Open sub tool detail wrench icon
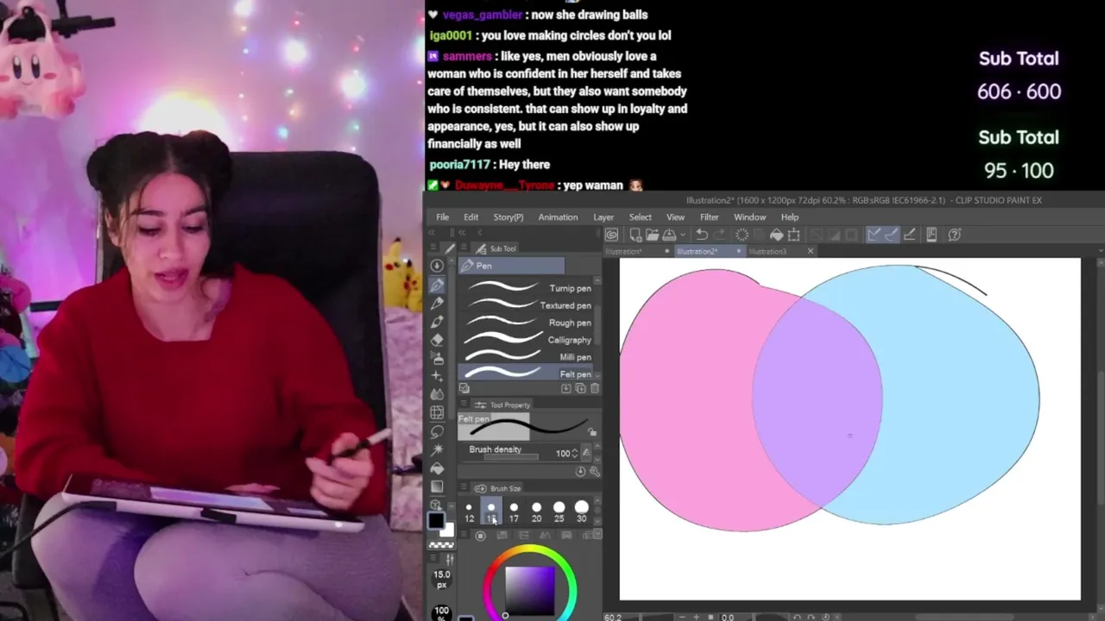1105x621 pixels. click(594, 472)
